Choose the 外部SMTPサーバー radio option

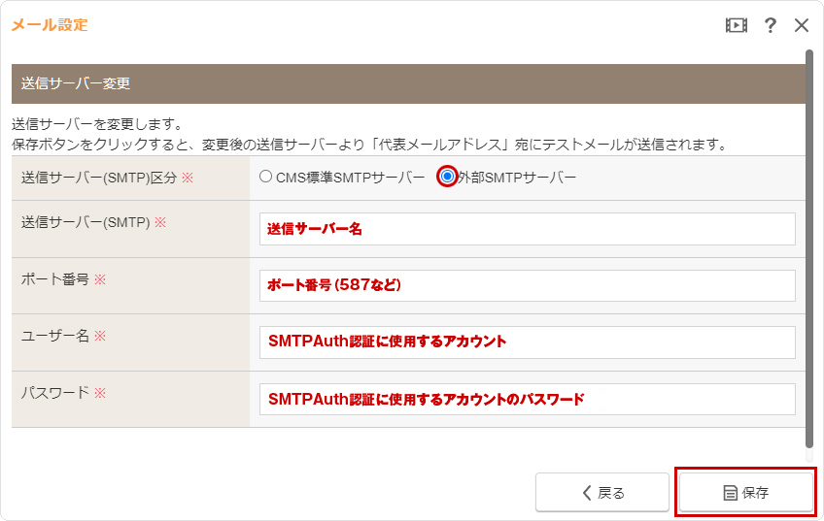tap(447, 178)
